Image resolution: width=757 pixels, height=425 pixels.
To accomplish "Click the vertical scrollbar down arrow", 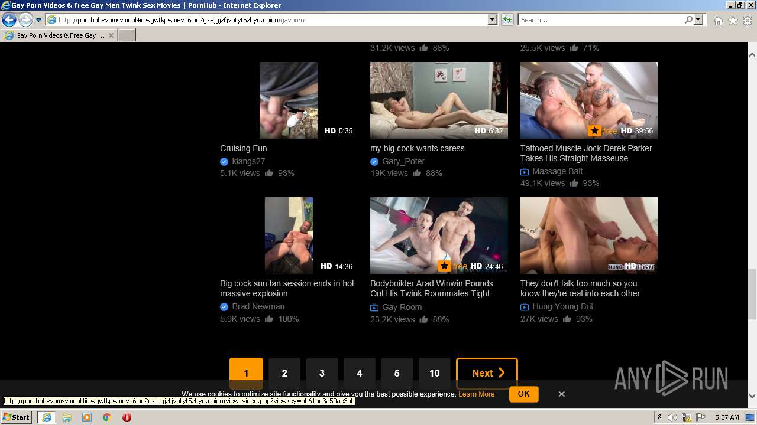I will pyautogui.click(x=752, y=397).
